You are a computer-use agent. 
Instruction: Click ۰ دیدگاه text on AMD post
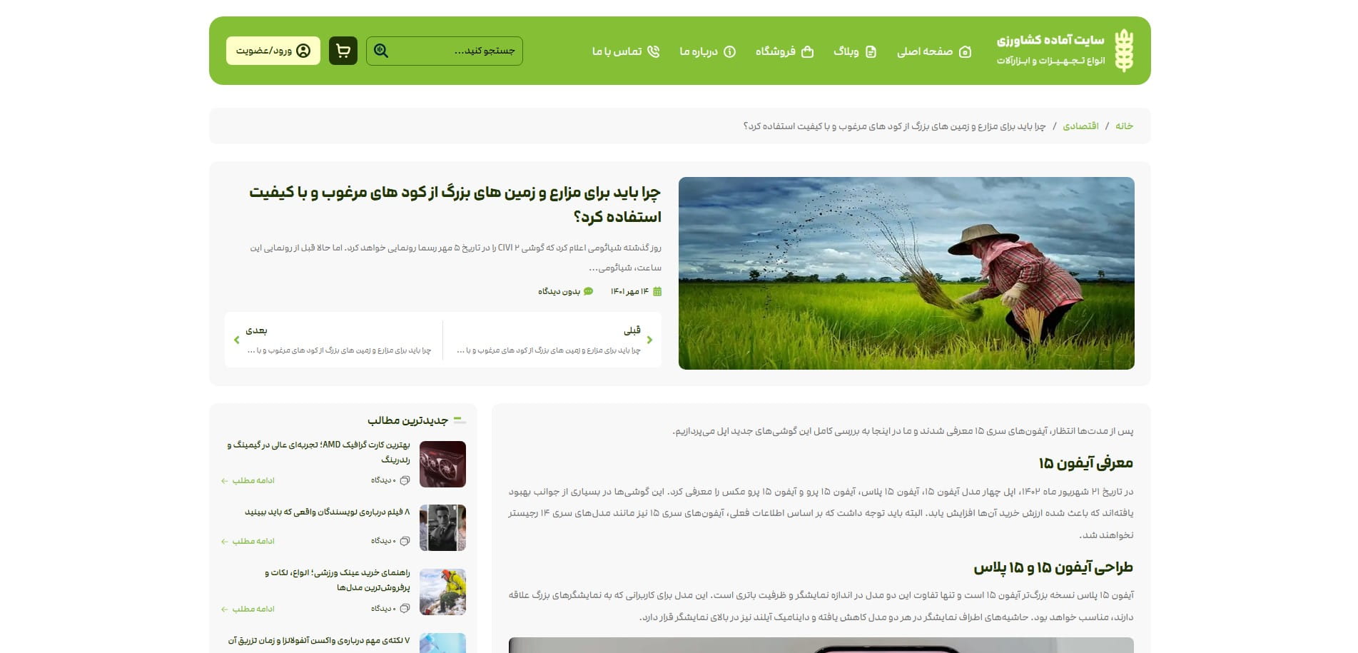383,480
